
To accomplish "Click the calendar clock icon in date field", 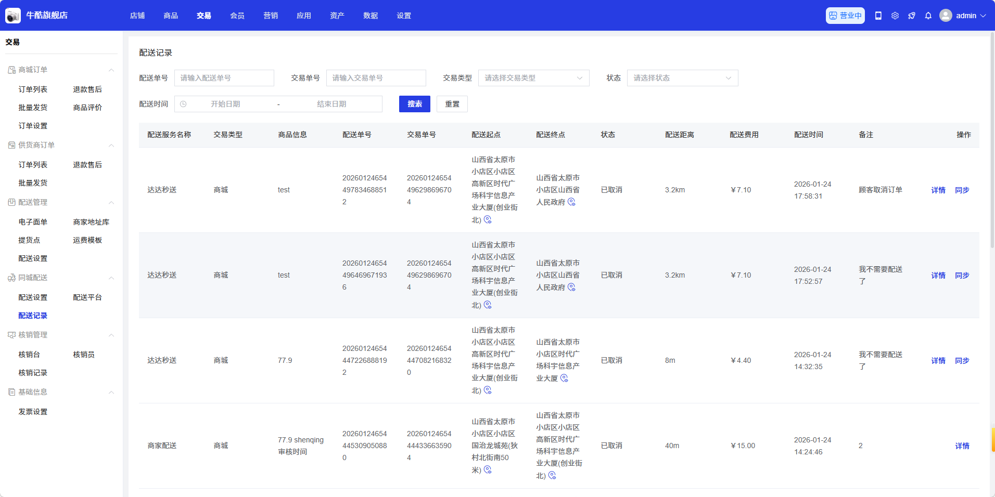I will click(x=183, y=104).
